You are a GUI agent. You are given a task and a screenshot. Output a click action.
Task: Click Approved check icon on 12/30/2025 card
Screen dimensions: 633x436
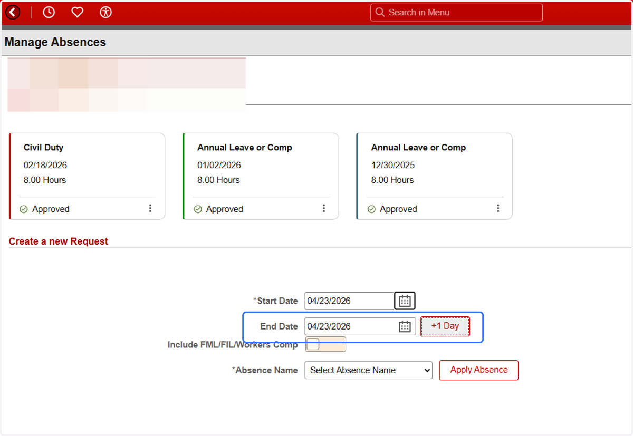coord(371,209)
